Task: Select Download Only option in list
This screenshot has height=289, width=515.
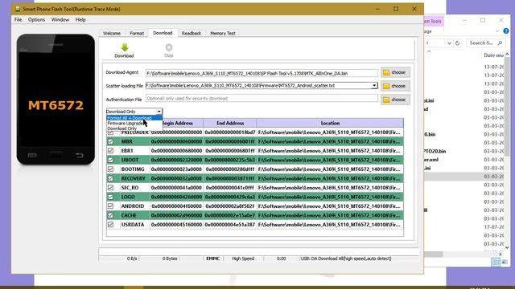Action: (x=134, y=128)
